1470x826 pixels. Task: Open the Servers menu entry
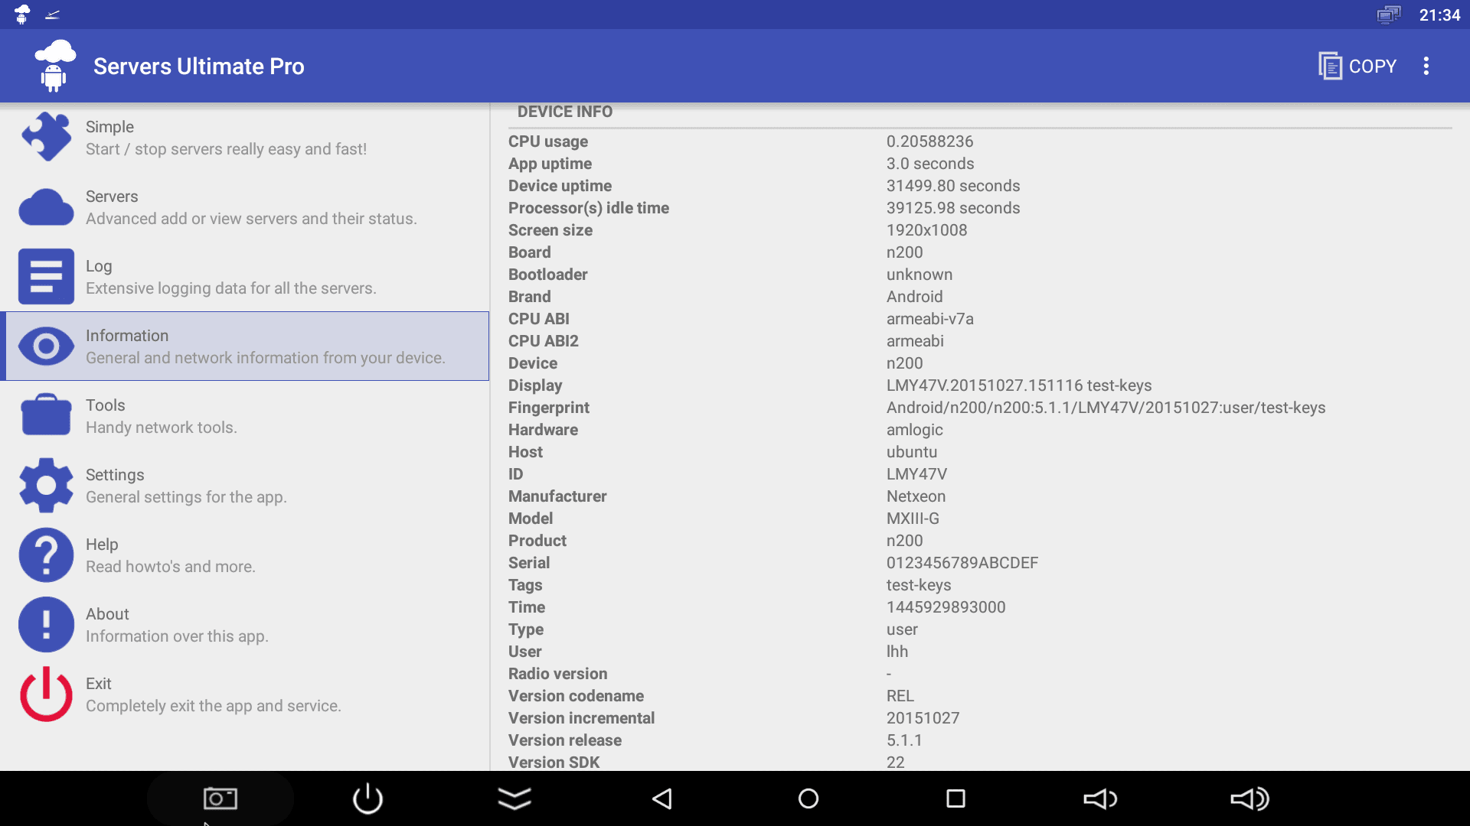245,206
